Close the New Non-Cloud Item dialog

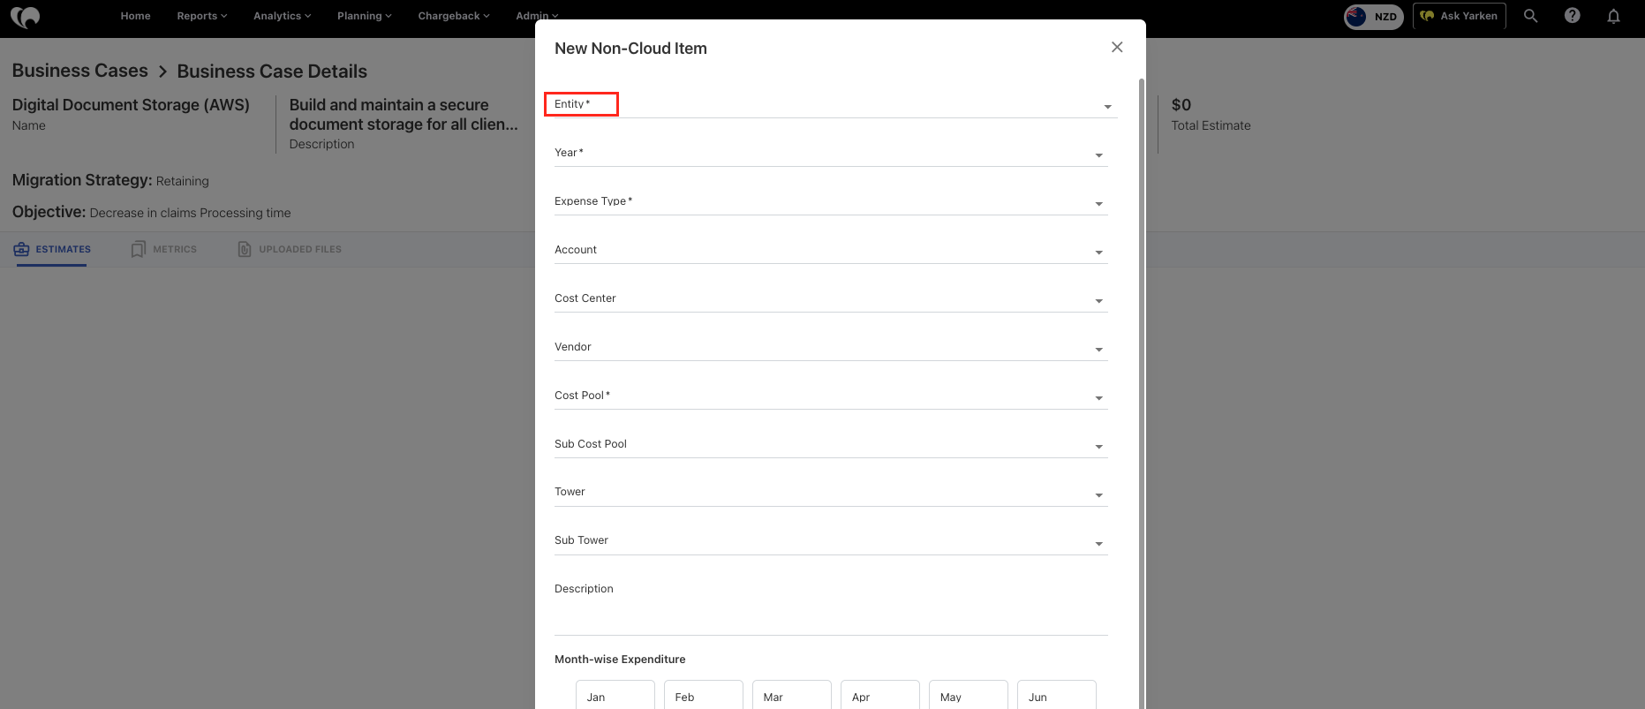click(x=1117, y=48)
